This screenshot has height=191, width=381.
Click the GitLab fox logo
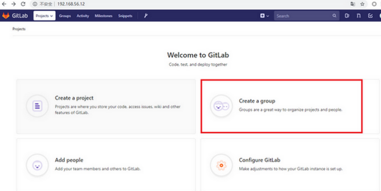tap(6, 16)
